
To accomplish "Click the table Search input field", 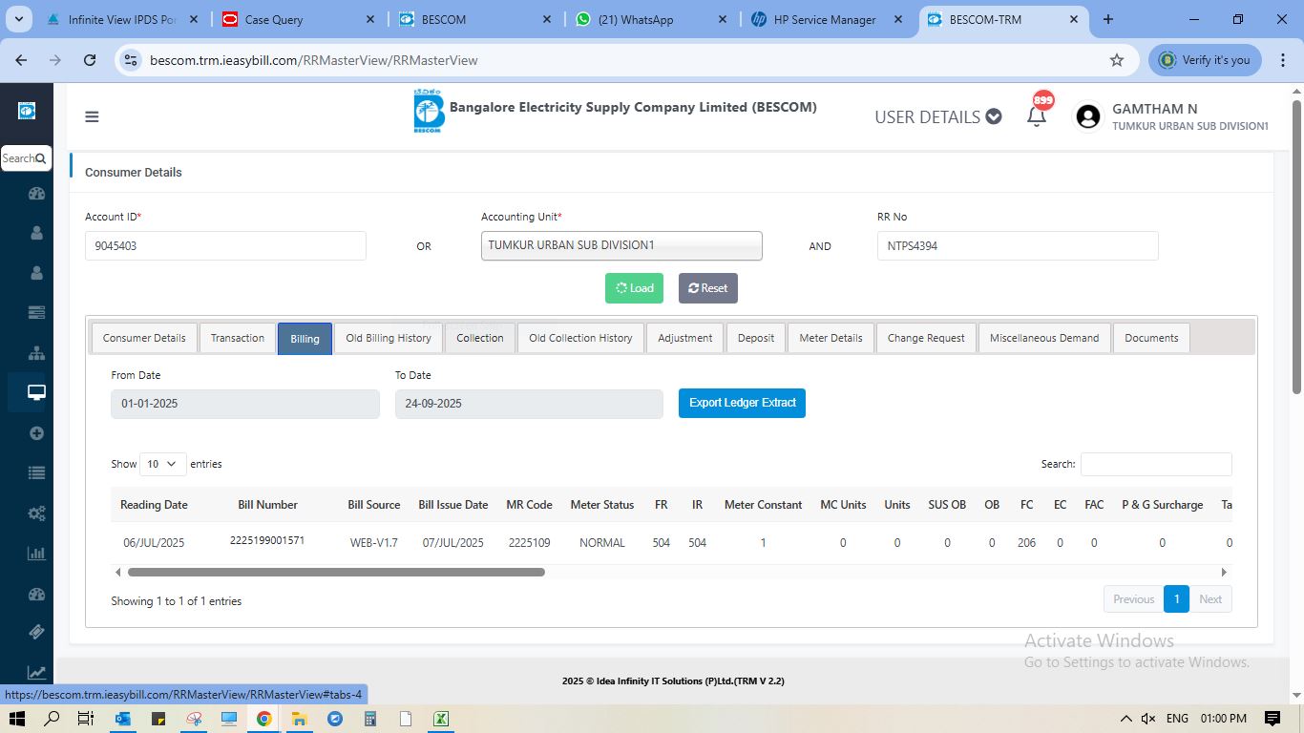I will (1155, 464).
